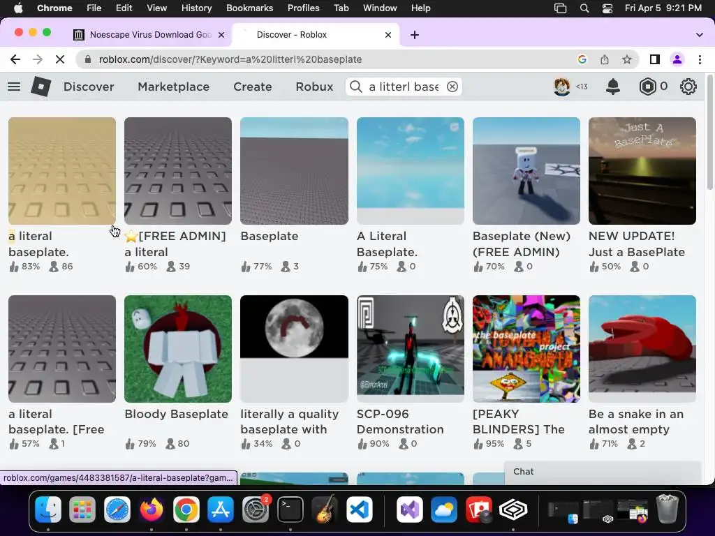
Task: Open the Roblox hamburger navigation menu
Action: pyautogui.click(x=14, y=87)
